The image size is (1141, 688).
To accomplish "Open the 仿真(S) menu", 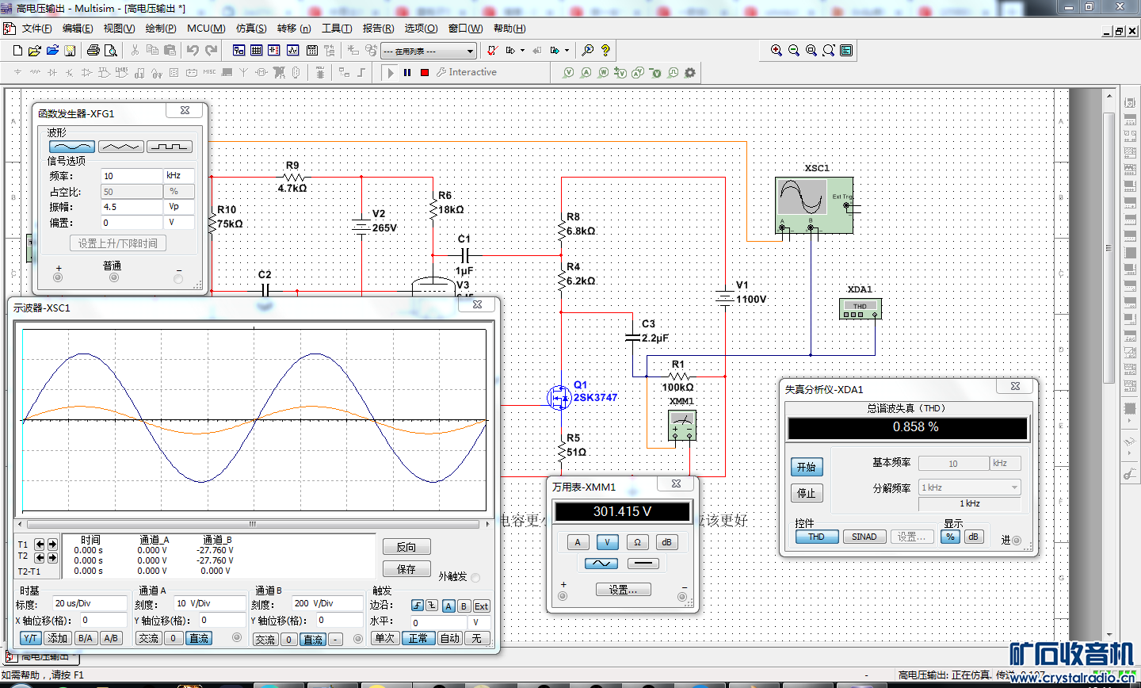I will (251, 29).
